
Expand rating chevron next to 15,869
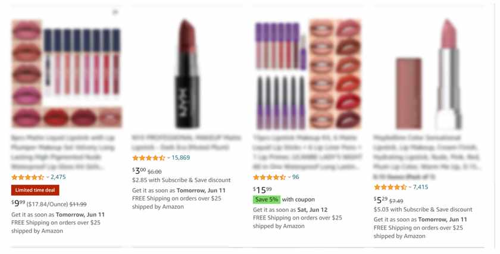(x=168, y=158)
